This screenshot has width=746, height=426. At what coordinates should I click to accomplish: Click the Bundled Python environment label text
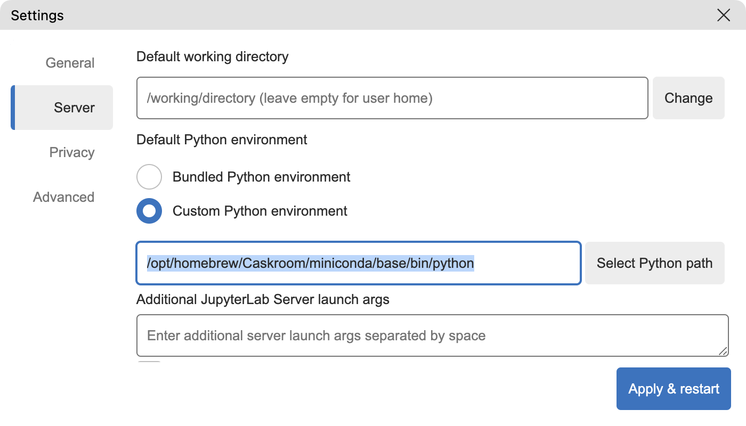261,177
